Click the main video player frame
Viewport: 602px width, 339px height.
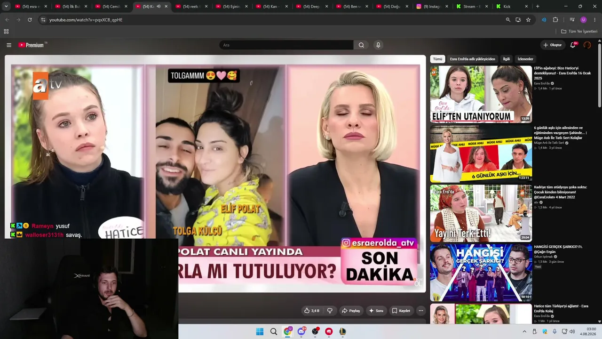[x=215, y=174]
